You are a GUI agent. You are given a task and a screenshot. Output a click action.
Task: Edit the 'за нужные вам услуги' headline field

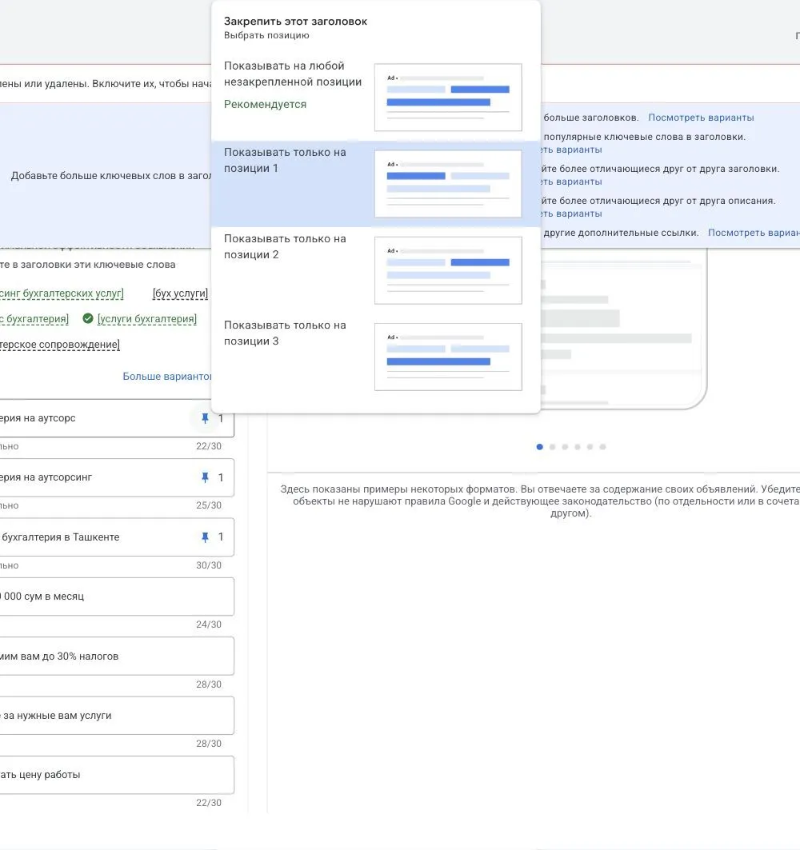117,716
